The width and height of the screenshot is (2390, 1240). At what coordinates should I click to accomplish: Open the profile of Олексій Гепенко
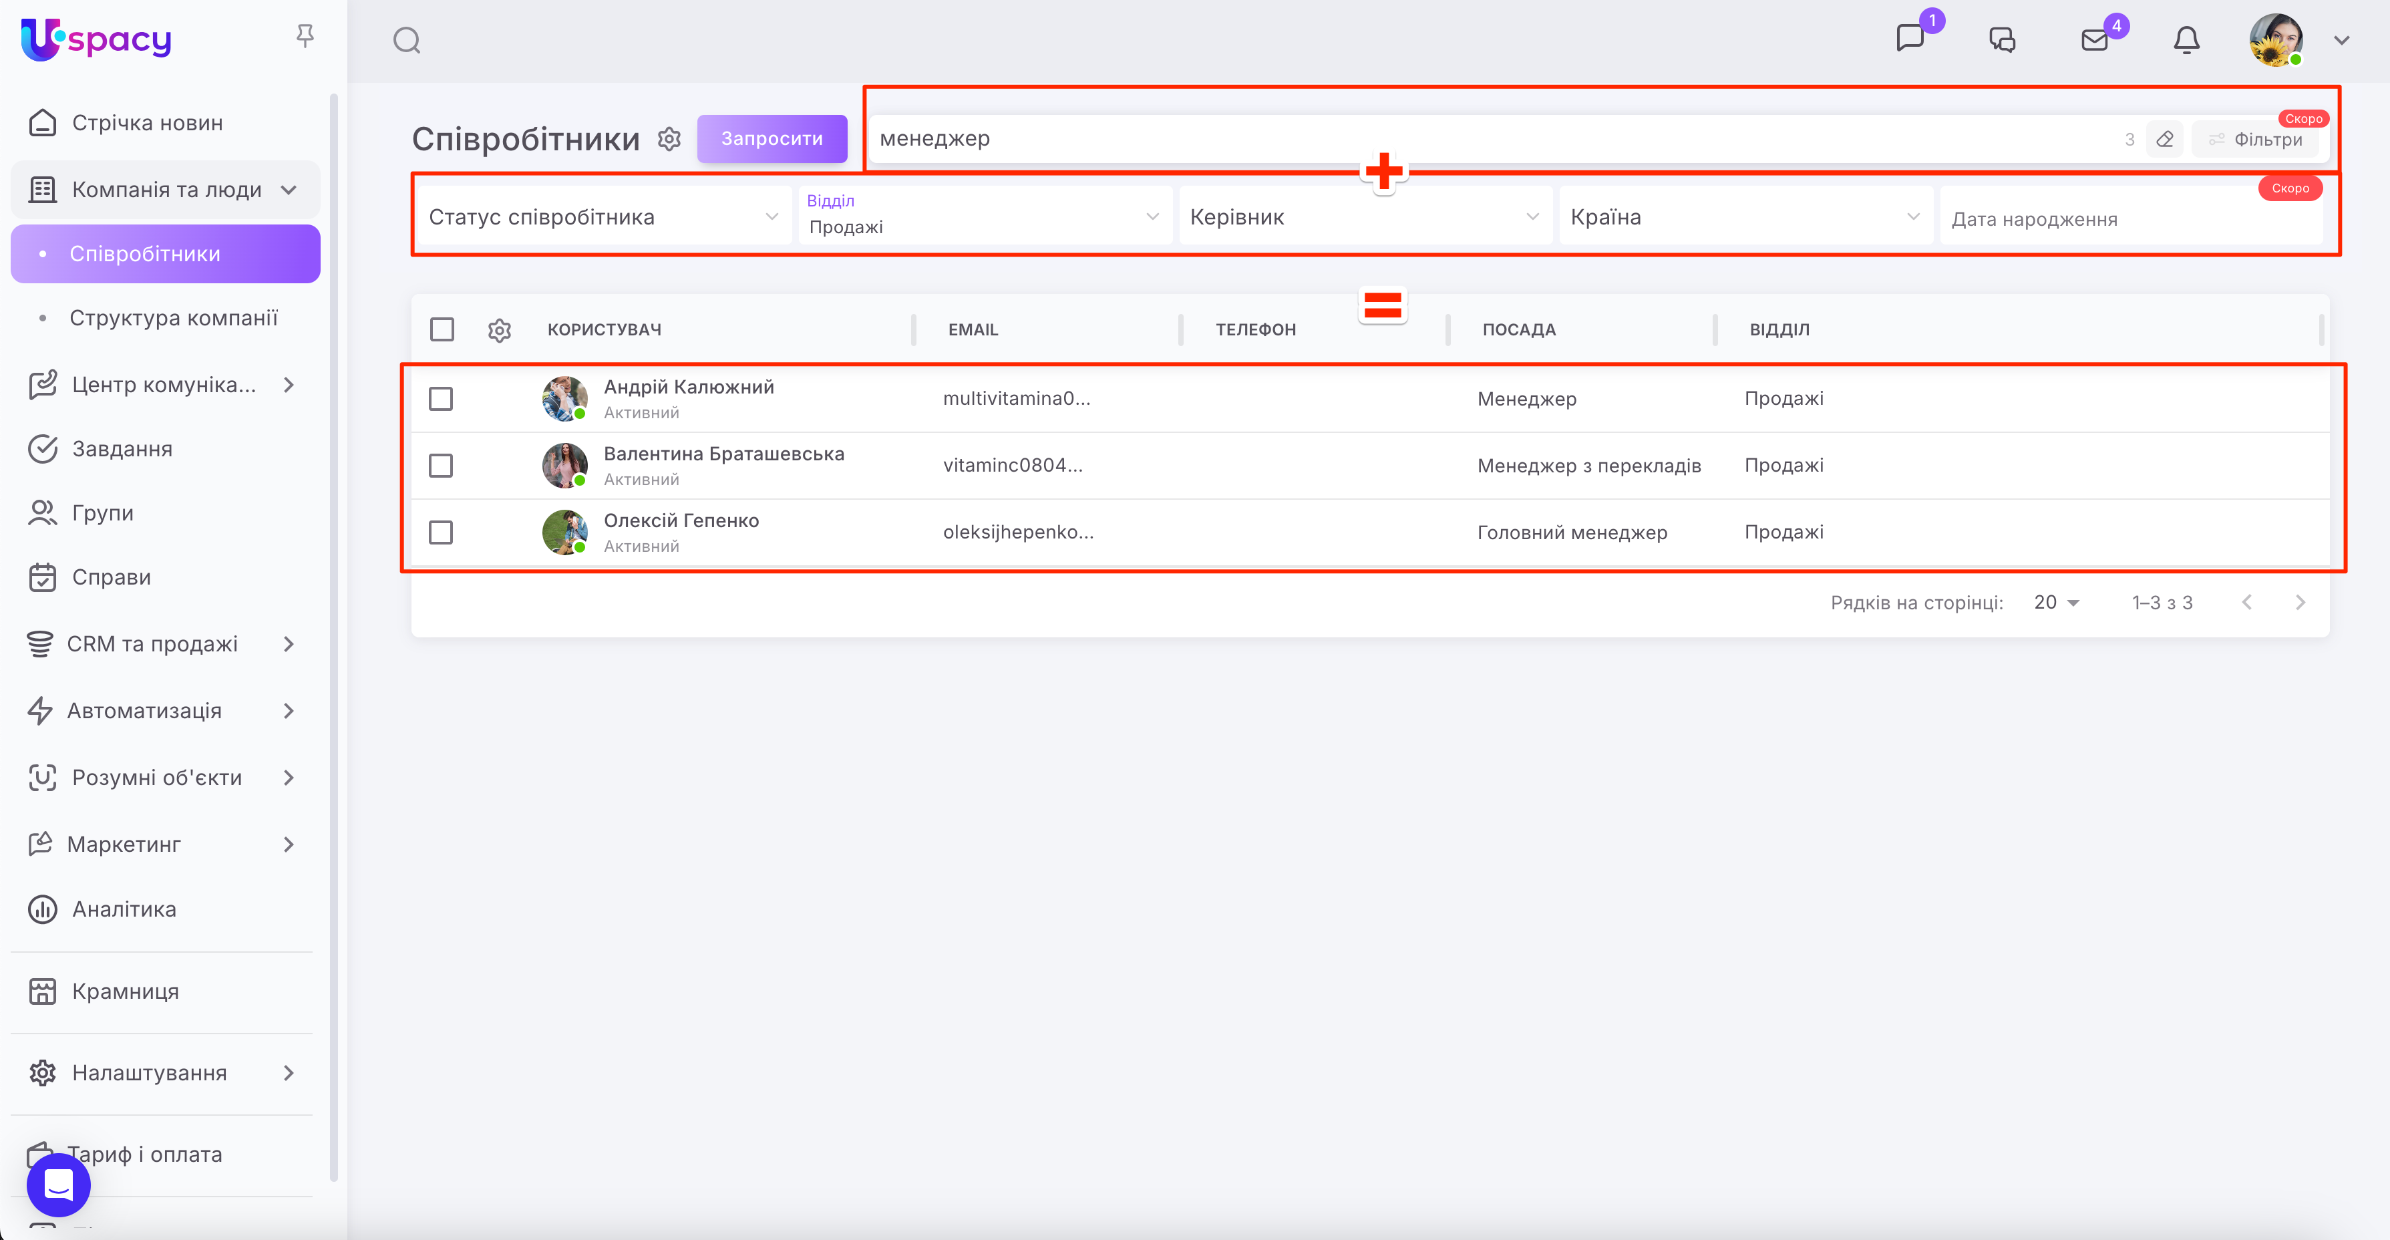pos(681,520)
